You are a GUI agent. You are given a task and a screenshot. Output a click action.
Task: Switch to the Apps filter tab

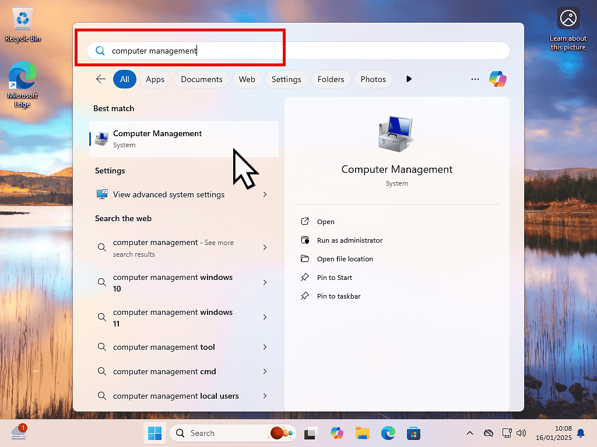pyautogui.click(x=155, y=79)
